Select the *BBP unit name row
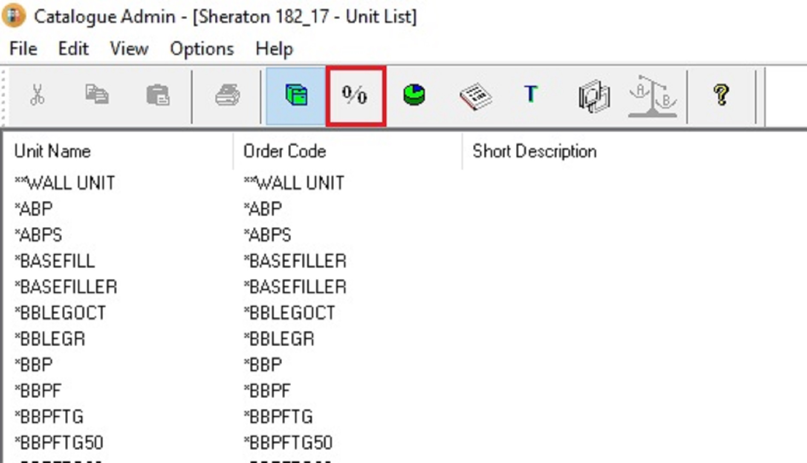Screen dimensions: 807x463 click(x=33, y=365)
